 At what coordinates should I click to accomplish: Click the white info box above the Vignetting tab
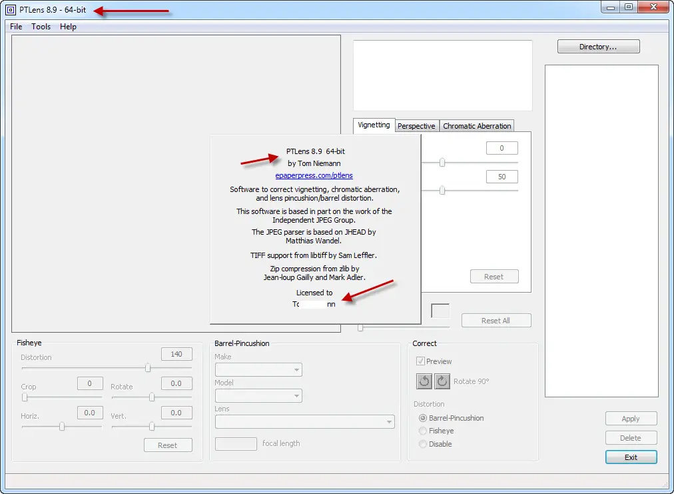pyautogui.click(x=443, y=75)
